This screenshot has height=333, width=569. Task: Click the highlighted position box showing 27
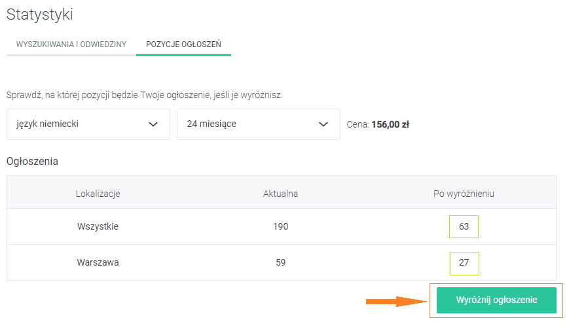click(x=464, y=263)
